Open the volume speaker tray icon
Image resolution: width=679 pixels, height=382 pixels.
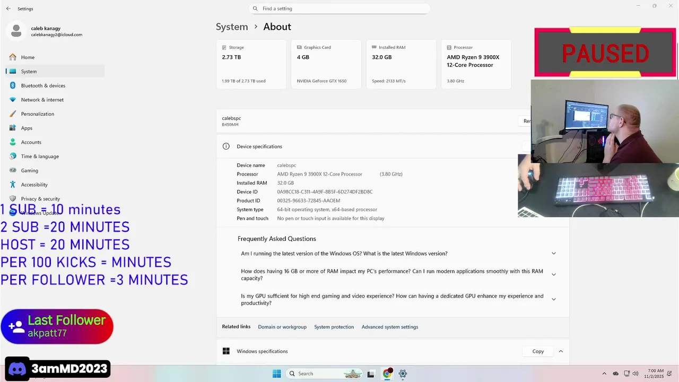[x=636, y=374]
